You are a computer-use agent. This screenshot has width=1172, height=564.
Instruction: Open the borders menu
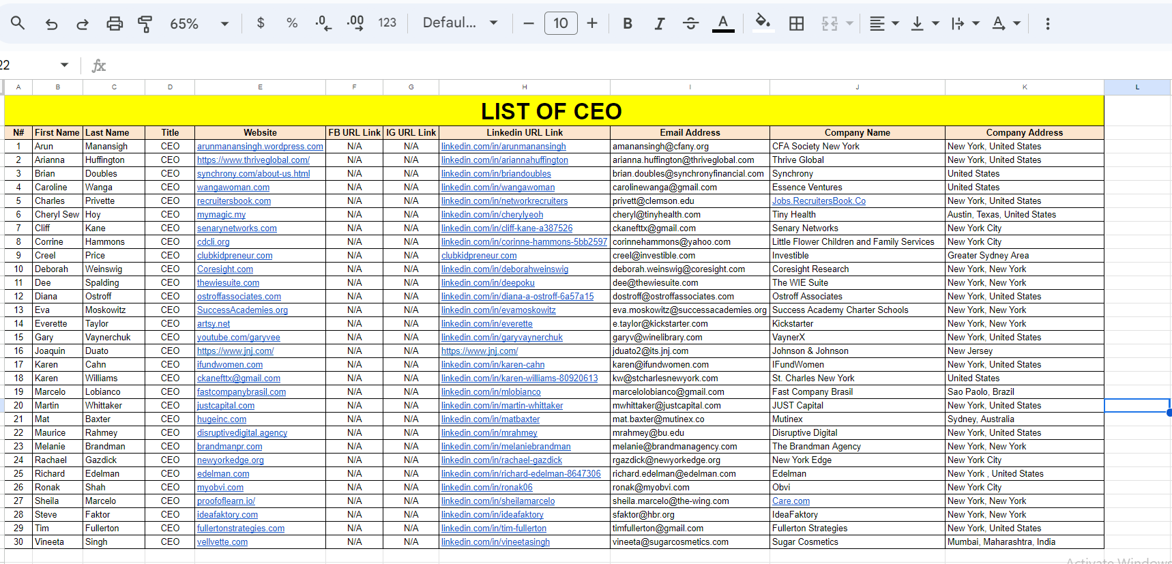pyautogui.click(x=796, y=23)
